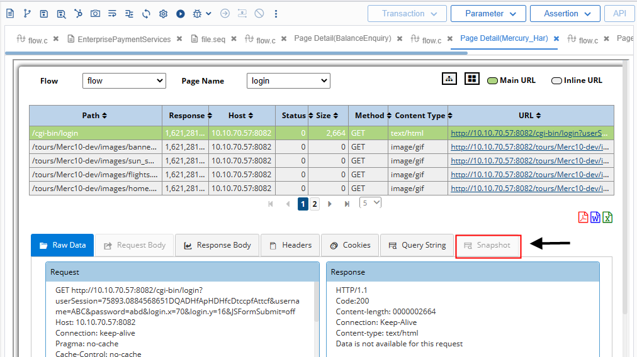Click the word wrap lines icon
The height and width of the screenshot is (357, 637).
(x=112, y=14)
